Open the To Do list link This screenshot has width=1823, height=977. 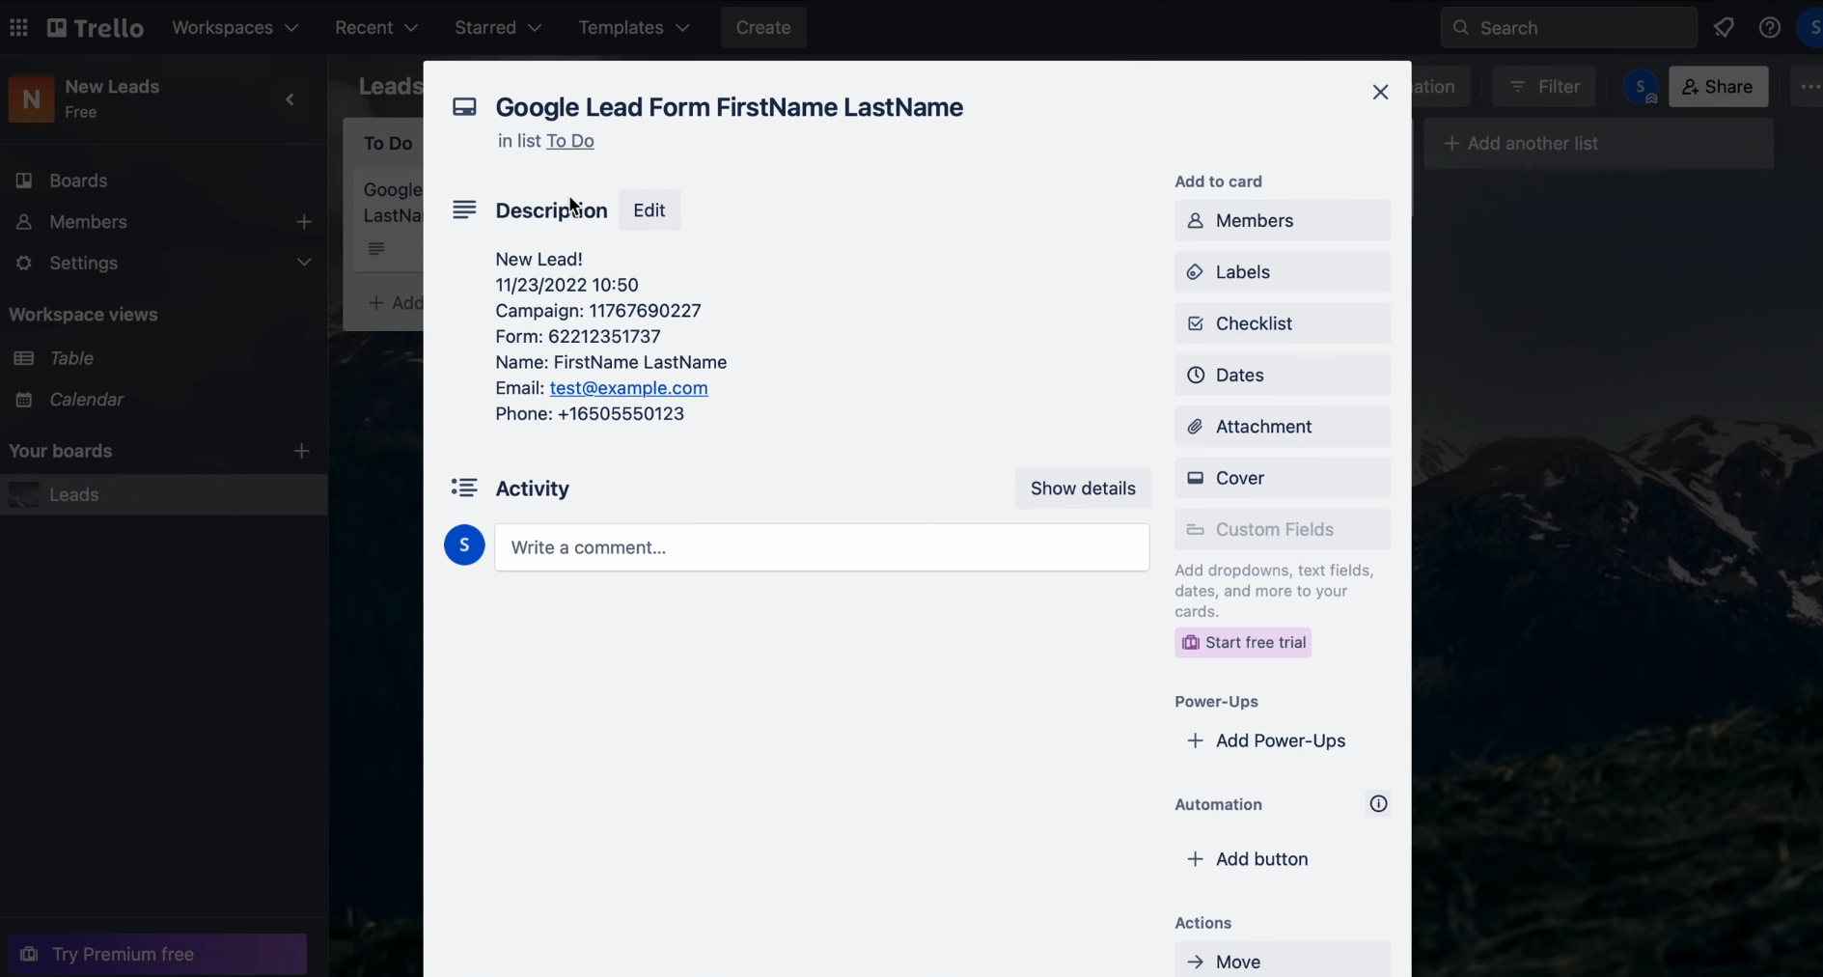point(570,141)
